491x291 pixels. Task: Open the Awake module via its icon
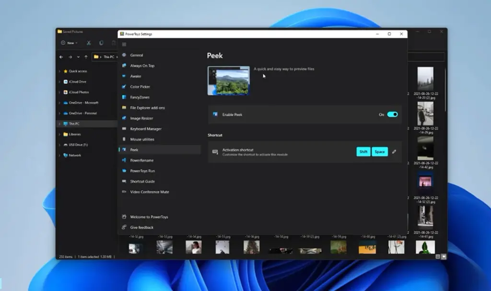(124, 76)
